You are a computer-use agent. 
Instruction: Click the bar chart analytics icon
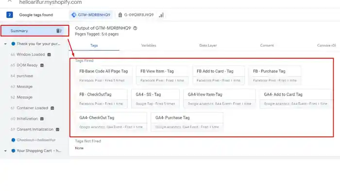tap(161, 15)
